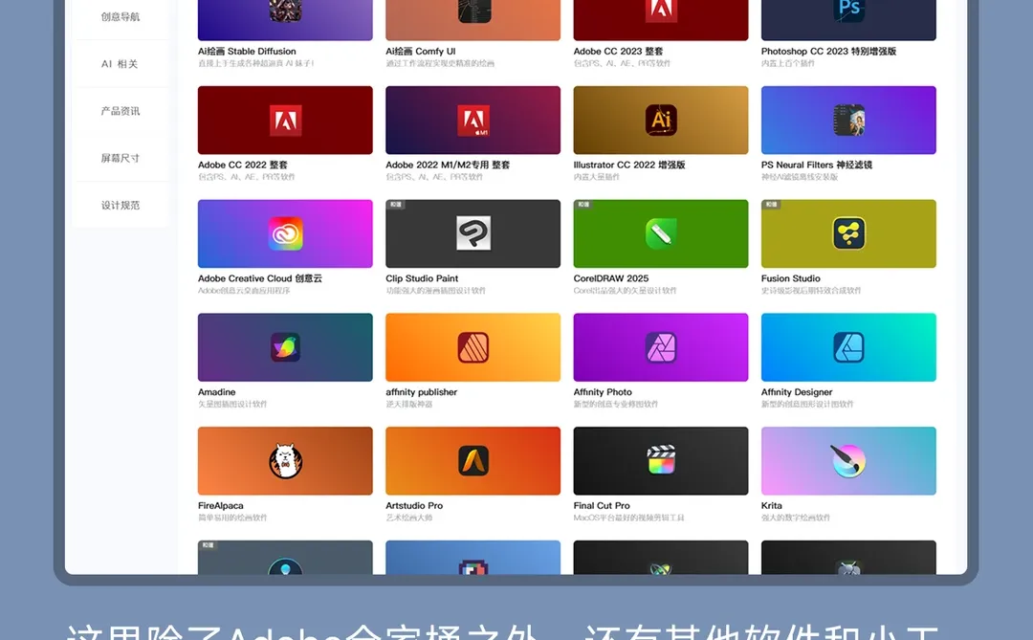The width and height of the screenshot is (1033, 640).
Task: Open the Clip Studio Paint app card
Action: pyautogui.click(x=473, y=232)
